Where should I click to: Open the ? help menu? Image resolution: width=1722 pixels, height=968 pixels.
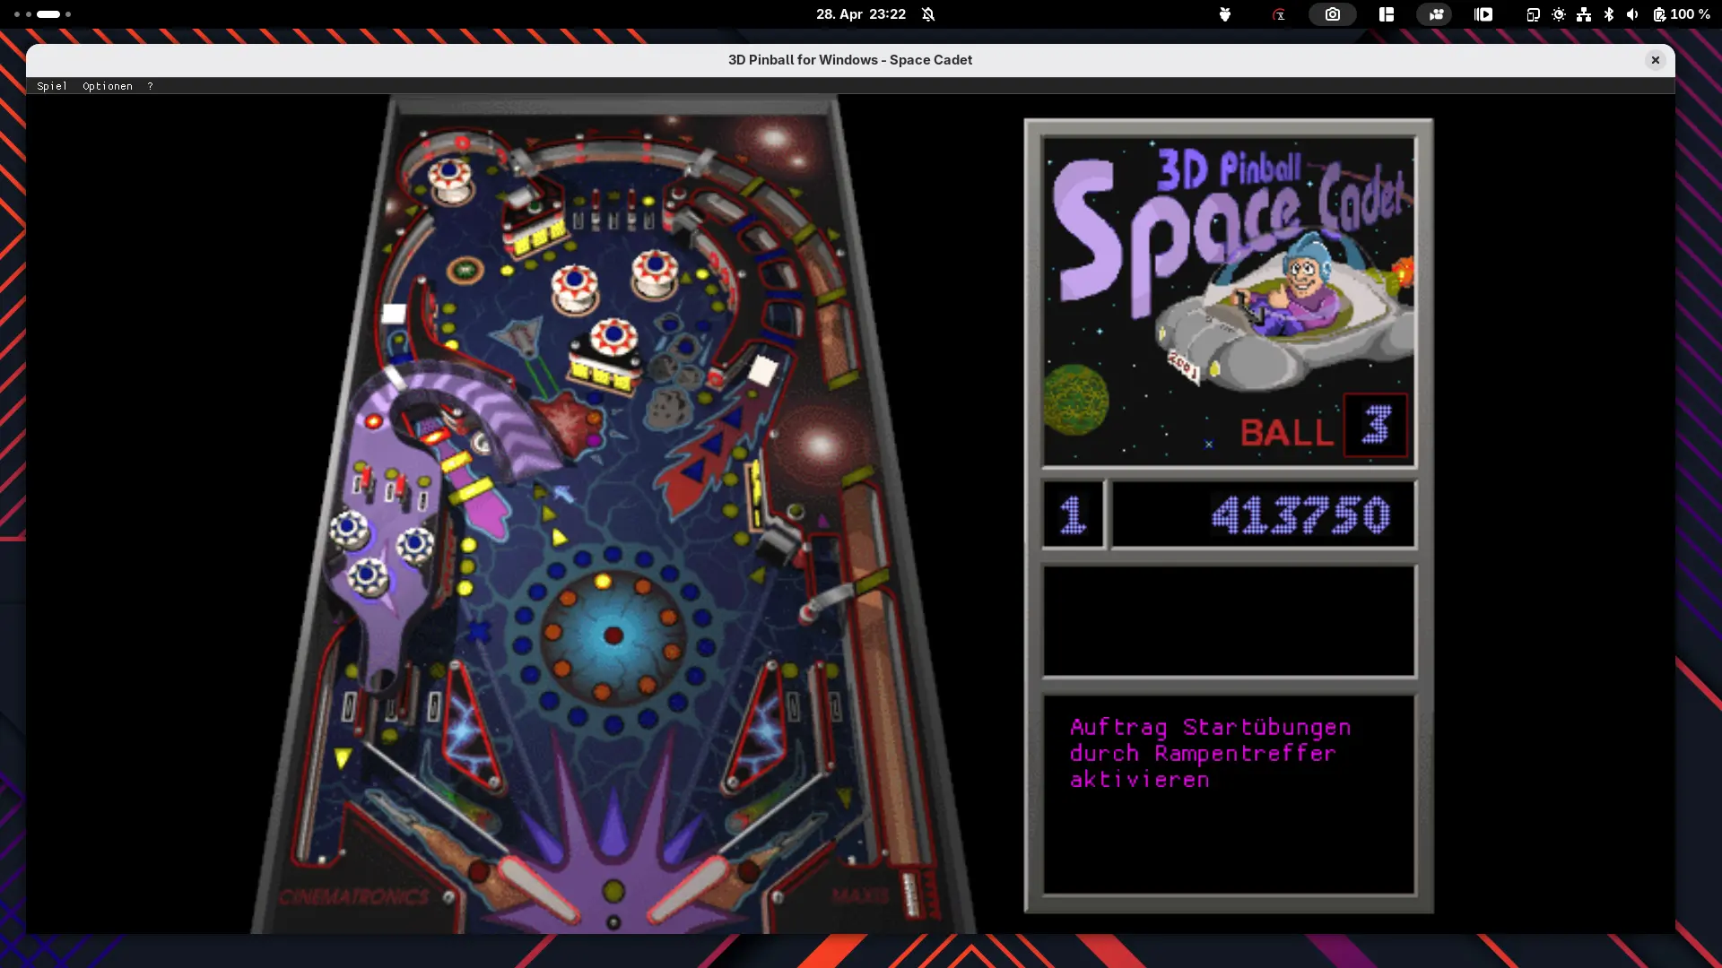click(x=150, y=86)
